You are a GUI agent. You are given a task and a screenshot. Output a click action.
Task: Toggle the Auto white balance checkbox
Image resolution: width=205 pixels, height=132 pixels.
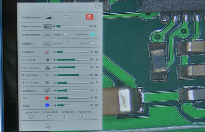(66, 35)
